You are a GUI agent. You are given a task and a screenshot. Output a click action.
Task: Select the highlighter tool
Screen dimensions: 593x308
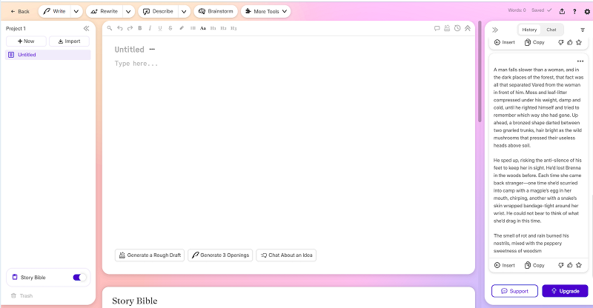click(x=182, y=28)
